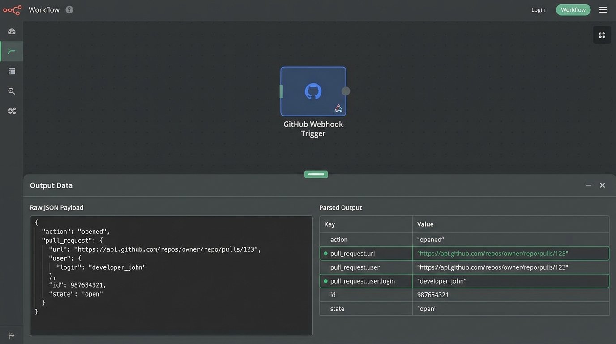Select the GitHub Webhook Trigger node

coord(313,91)
